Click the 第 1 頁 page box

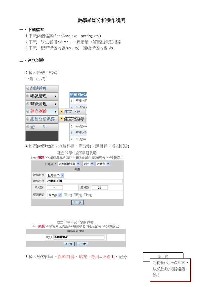163,257
